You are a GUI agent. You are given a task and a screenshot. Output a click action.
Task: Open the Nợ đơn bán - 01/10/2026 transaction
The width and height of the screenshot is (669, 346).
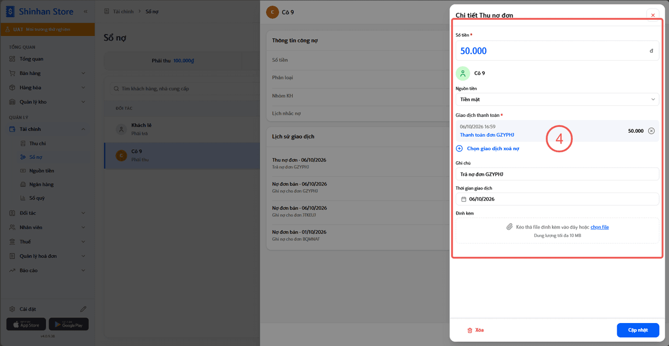point(357,235)
